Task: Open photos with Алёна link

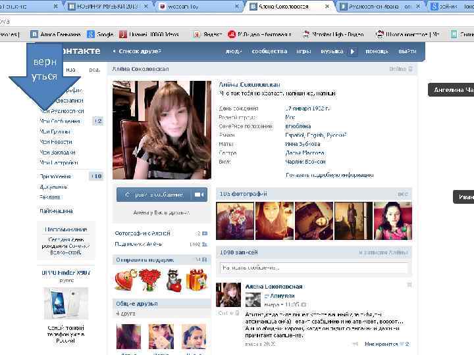Action: coord(142,233)
